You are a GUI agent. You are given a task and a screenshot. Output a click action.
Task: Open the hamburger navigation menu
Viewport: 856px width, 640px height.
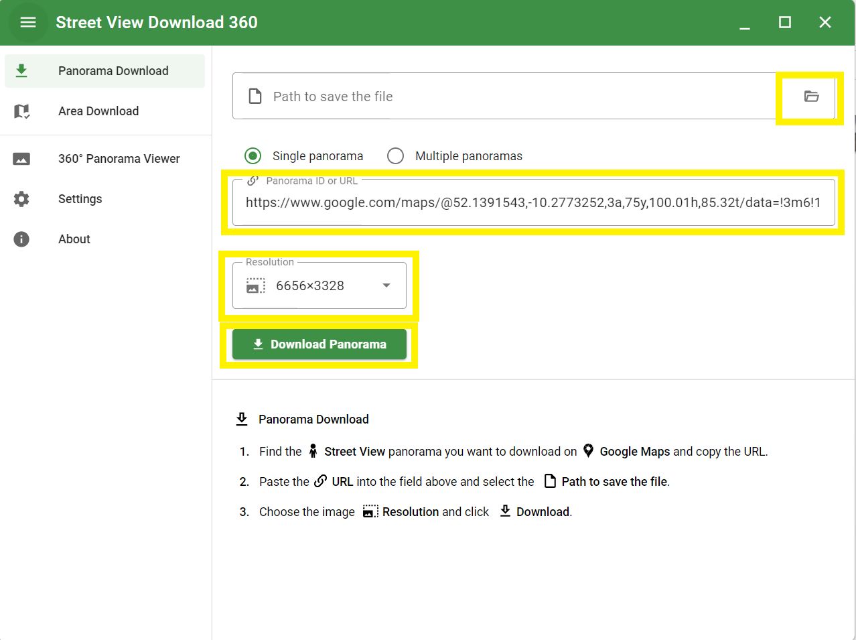pyautogui.click(x=28, y=23)
